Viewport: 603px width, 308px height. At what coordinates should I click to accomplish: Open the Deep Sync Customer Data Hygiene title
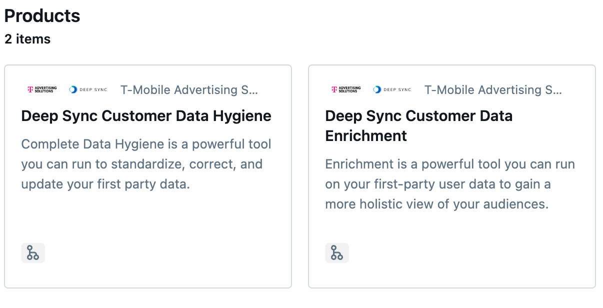pos(146,116)
